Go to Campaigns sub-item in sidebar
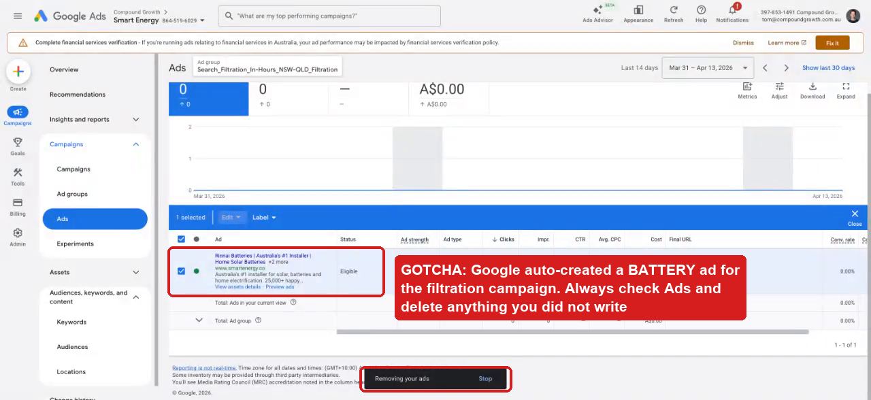 73,169
